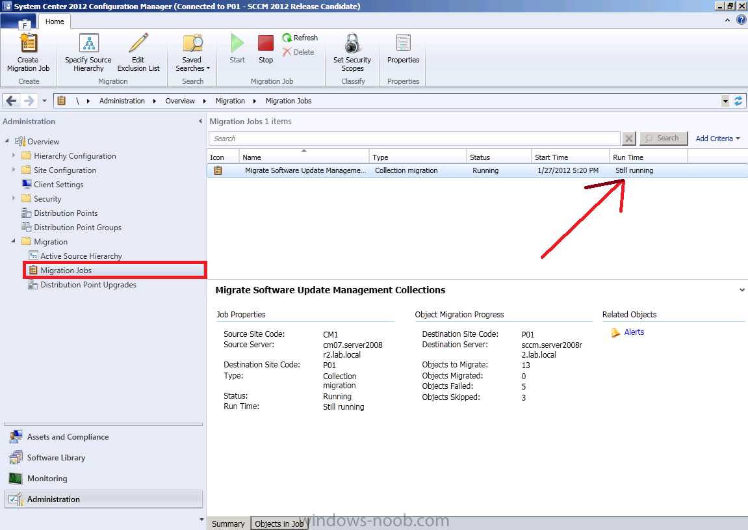Expand the Hierarchy Configuration node
This screenshot has height=530, width=748.
(x=14, y=155)
